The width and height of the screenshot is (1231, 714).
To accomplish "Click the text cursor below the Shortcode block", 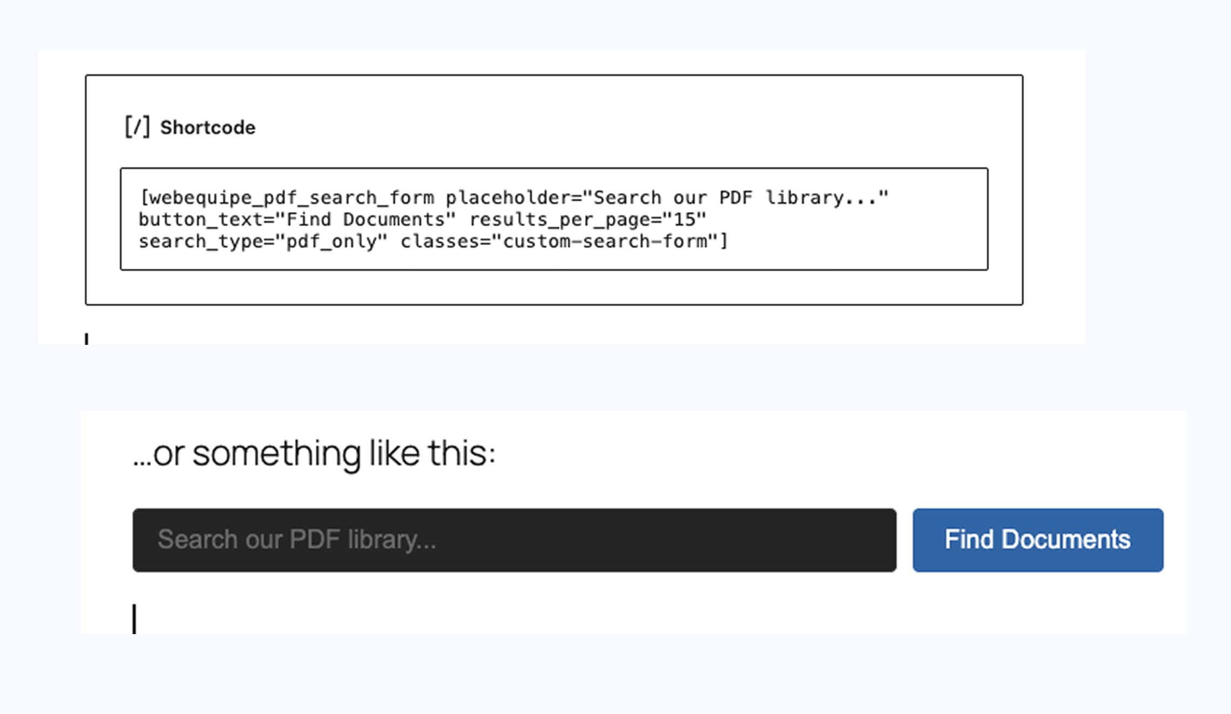I will click(86, 340).
